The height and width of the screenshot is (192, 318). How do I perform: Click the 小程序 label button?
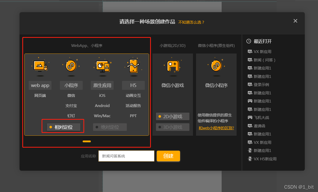71,85
